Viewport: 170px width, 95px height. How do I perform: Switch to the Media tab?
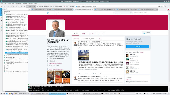click(99, 39)
